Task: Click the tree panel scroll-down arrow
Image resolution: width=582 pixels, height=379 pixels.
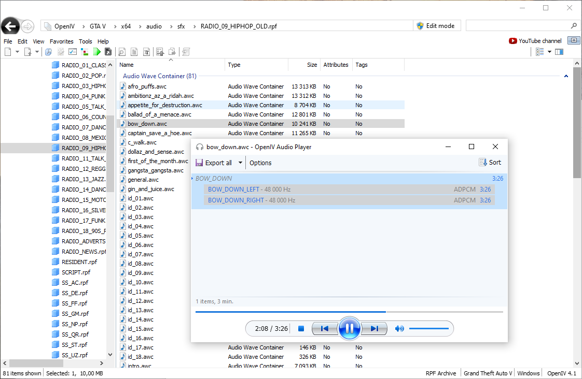Action: pyautogui.click(x=110, y=355)
